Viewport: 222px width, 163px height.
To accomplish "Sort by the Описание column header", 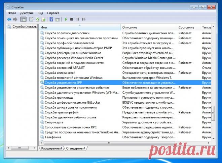I will click(149, 27).
